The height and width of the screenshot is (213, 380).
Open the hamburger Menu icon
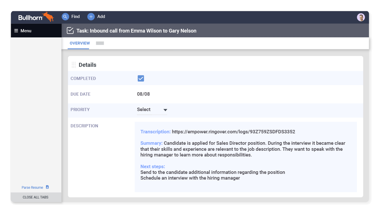tap(16, 31)
